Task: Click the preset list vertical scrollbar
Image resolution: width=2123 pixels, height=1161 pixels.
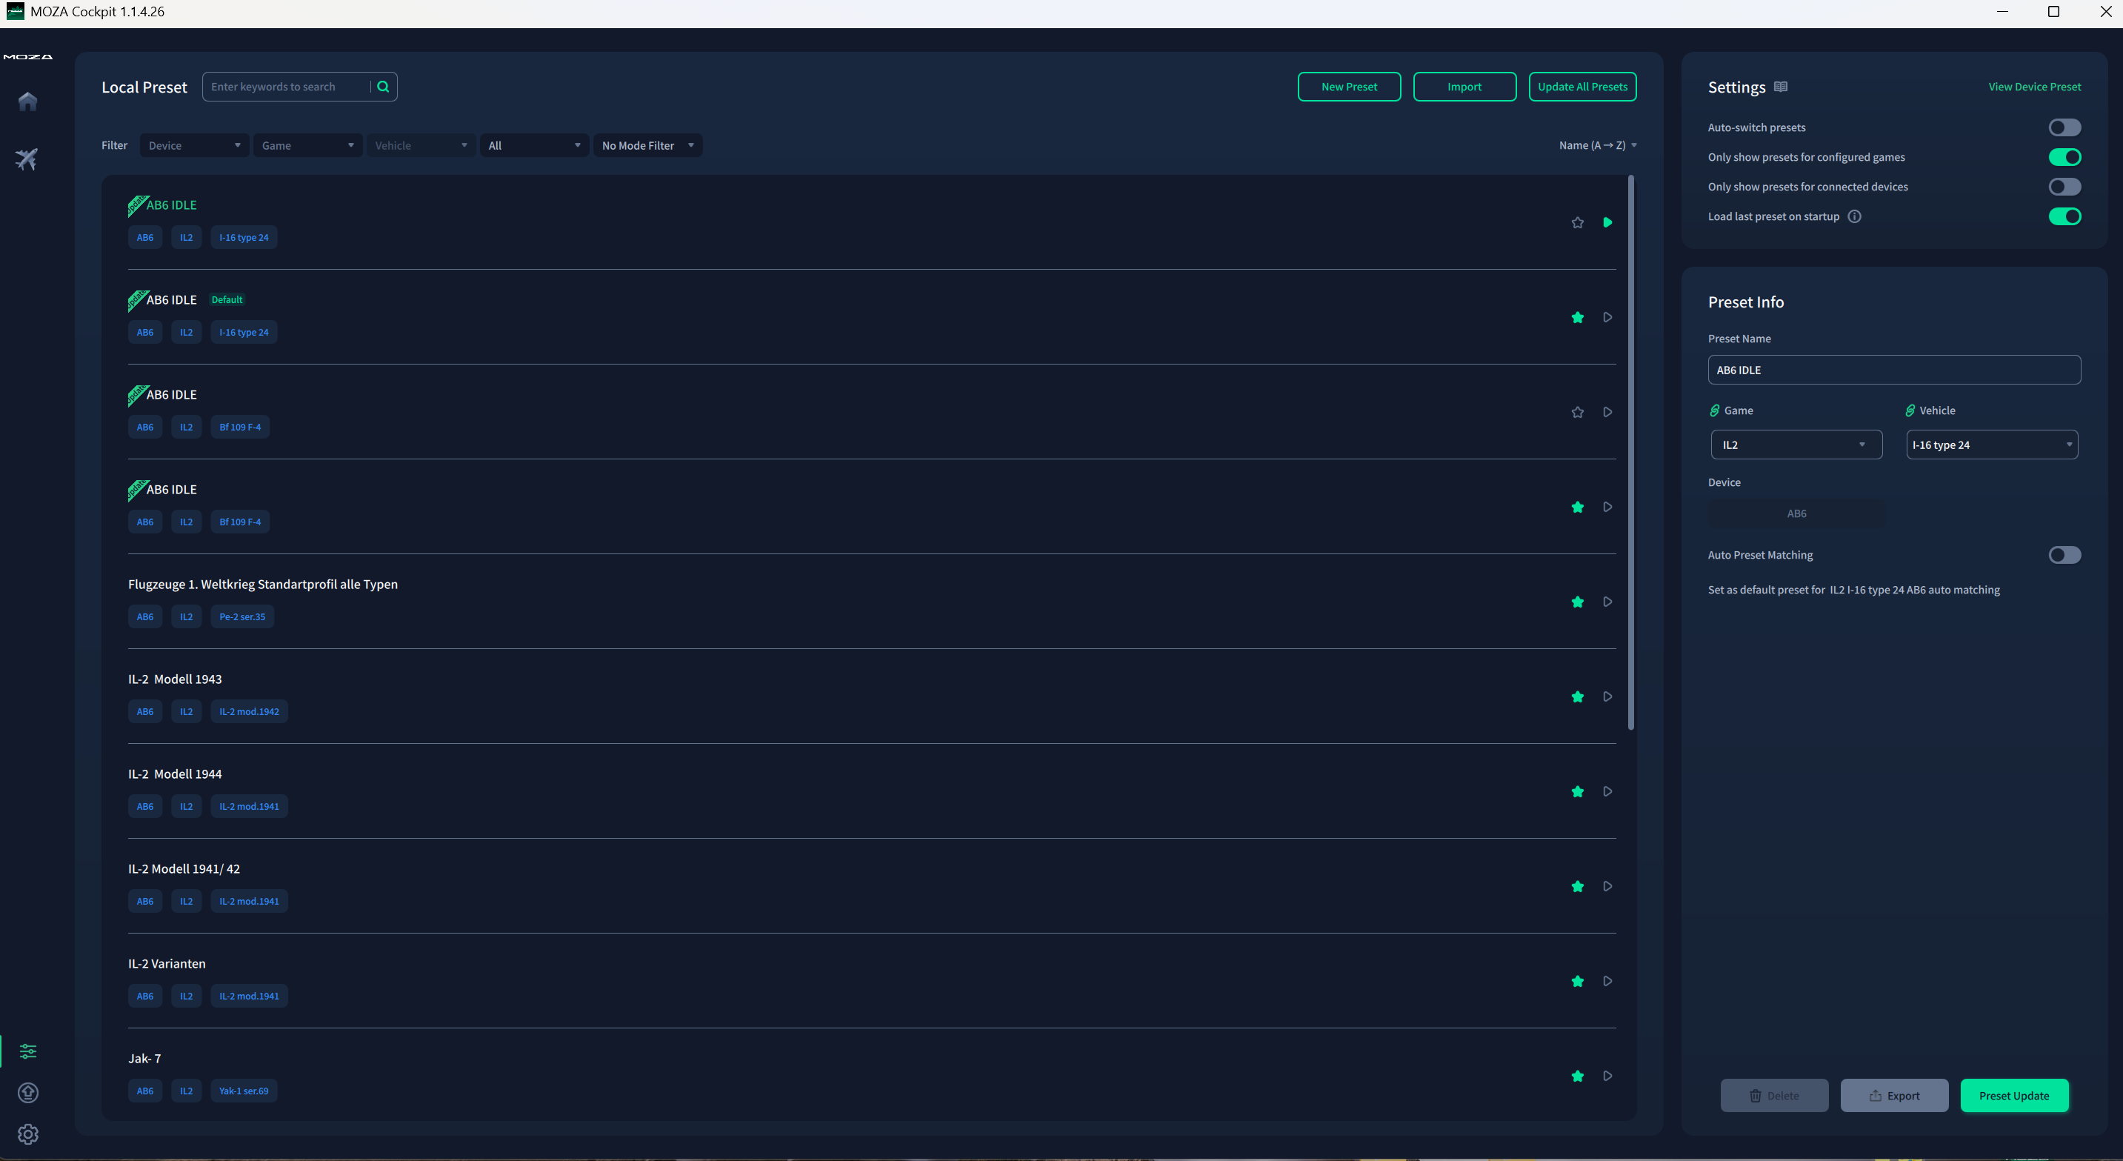Action: click(1631, 452)
